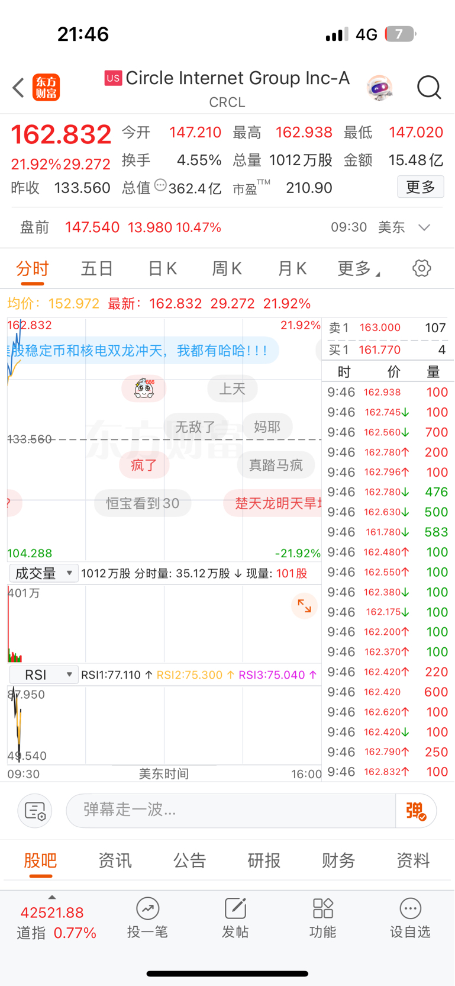Tap the 楚天龙明天 danmaku bubble
This screenshot has height=986, width=455.
point(273,503)
